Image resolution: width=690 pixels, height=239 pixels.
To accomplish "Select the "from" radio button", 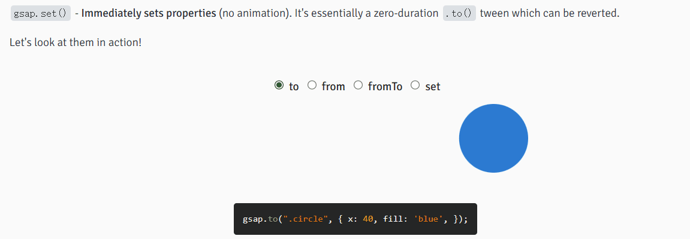I will point(312,85).
